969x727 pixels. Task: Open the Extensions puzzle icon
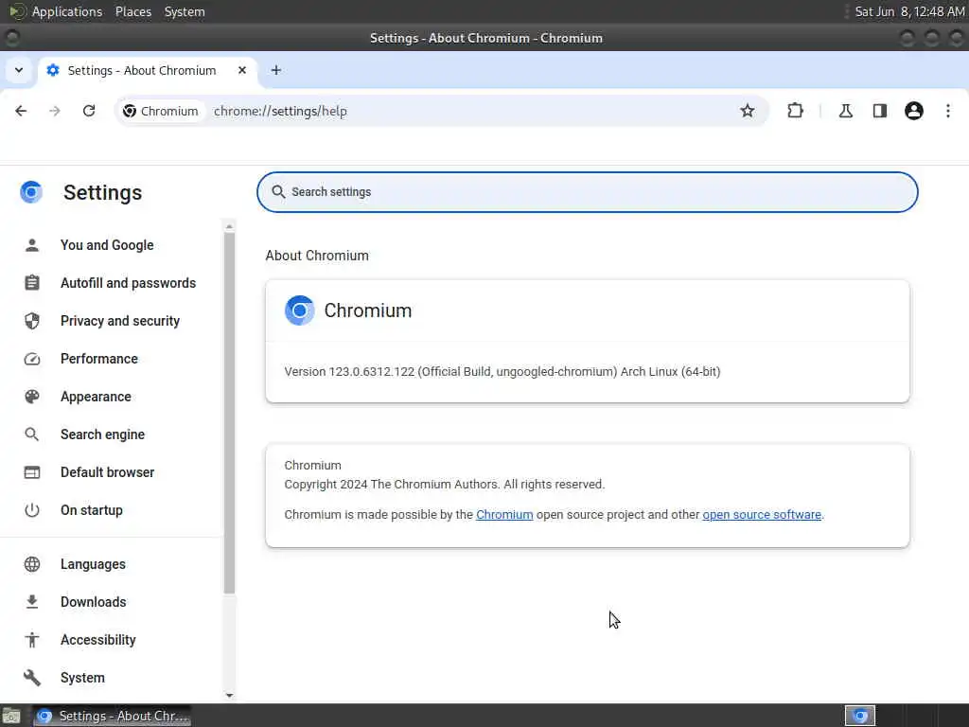(x=795, y=111)
